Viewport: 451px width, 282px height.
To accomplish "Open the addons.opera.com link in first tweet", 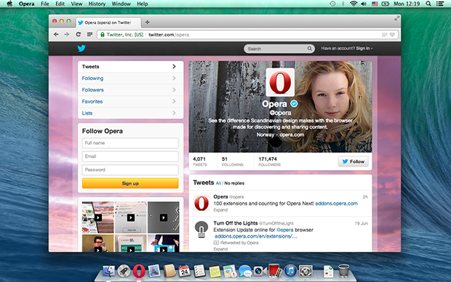I will (x=336, y=204).
